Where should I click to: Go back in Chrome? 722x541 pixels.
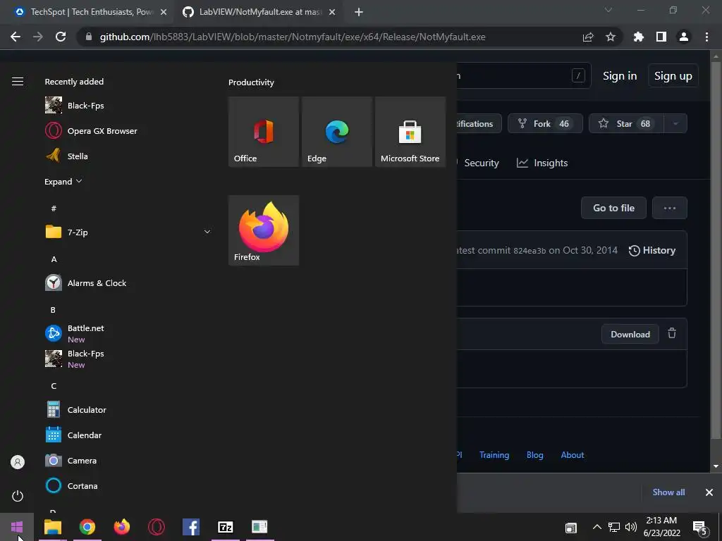[16, 37]
